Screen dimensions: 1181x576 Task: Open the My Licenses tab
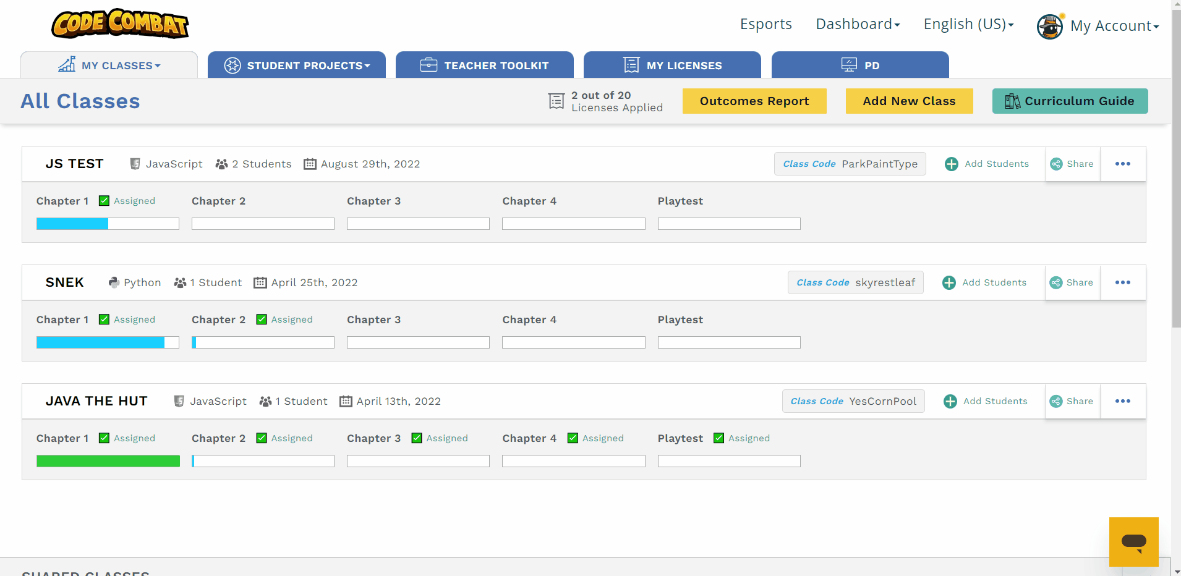[x=672, y=66]
